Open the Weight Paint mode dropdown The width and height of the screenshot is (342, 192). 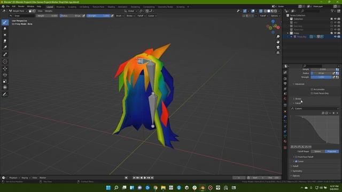(x=18, y=11)
